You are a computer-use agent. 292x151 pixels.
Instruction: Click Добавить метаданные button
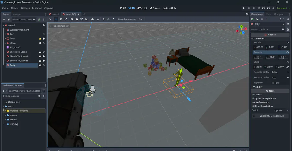(x=270, y=116)
